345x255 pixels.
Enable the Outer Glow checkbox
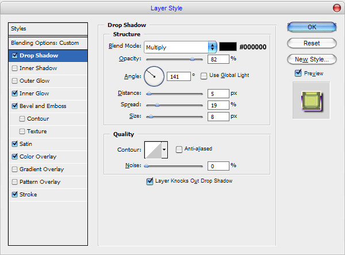tap(15, 80)
